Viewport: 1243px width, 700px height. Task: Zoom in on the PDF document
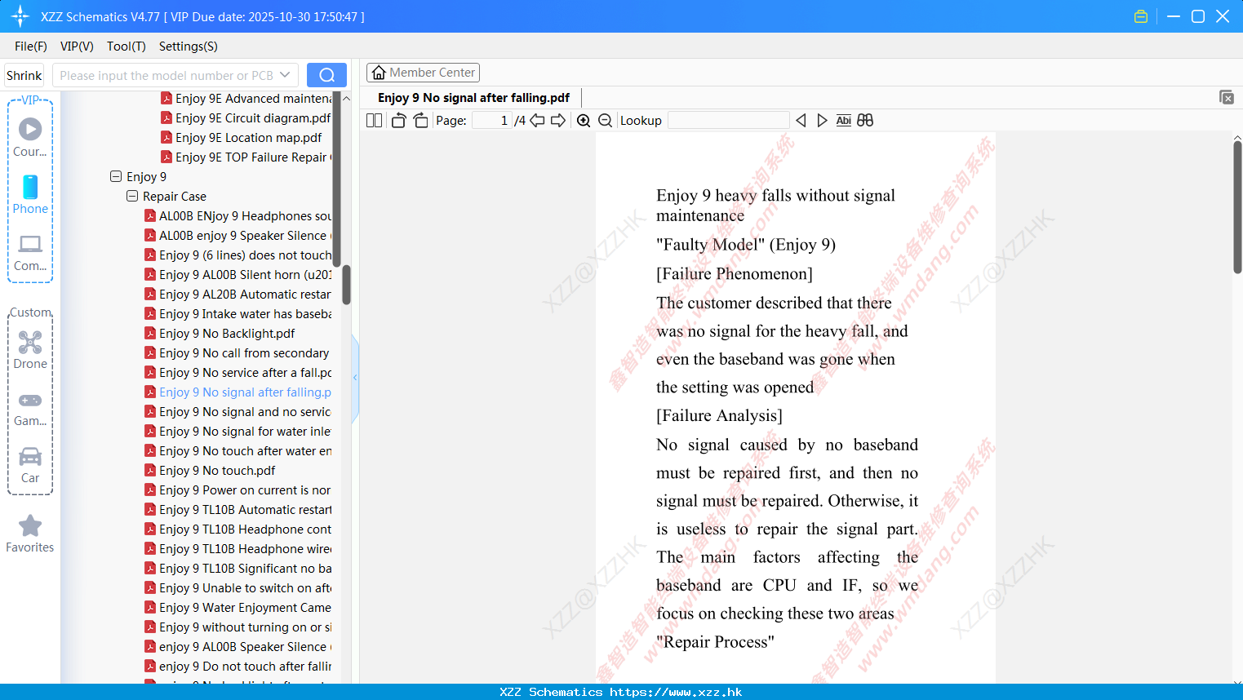(584, 121)
